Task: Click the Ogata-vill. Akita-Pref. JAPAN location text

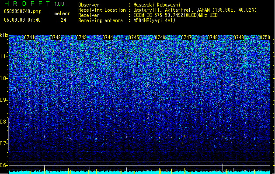Action: click(195, 10)
